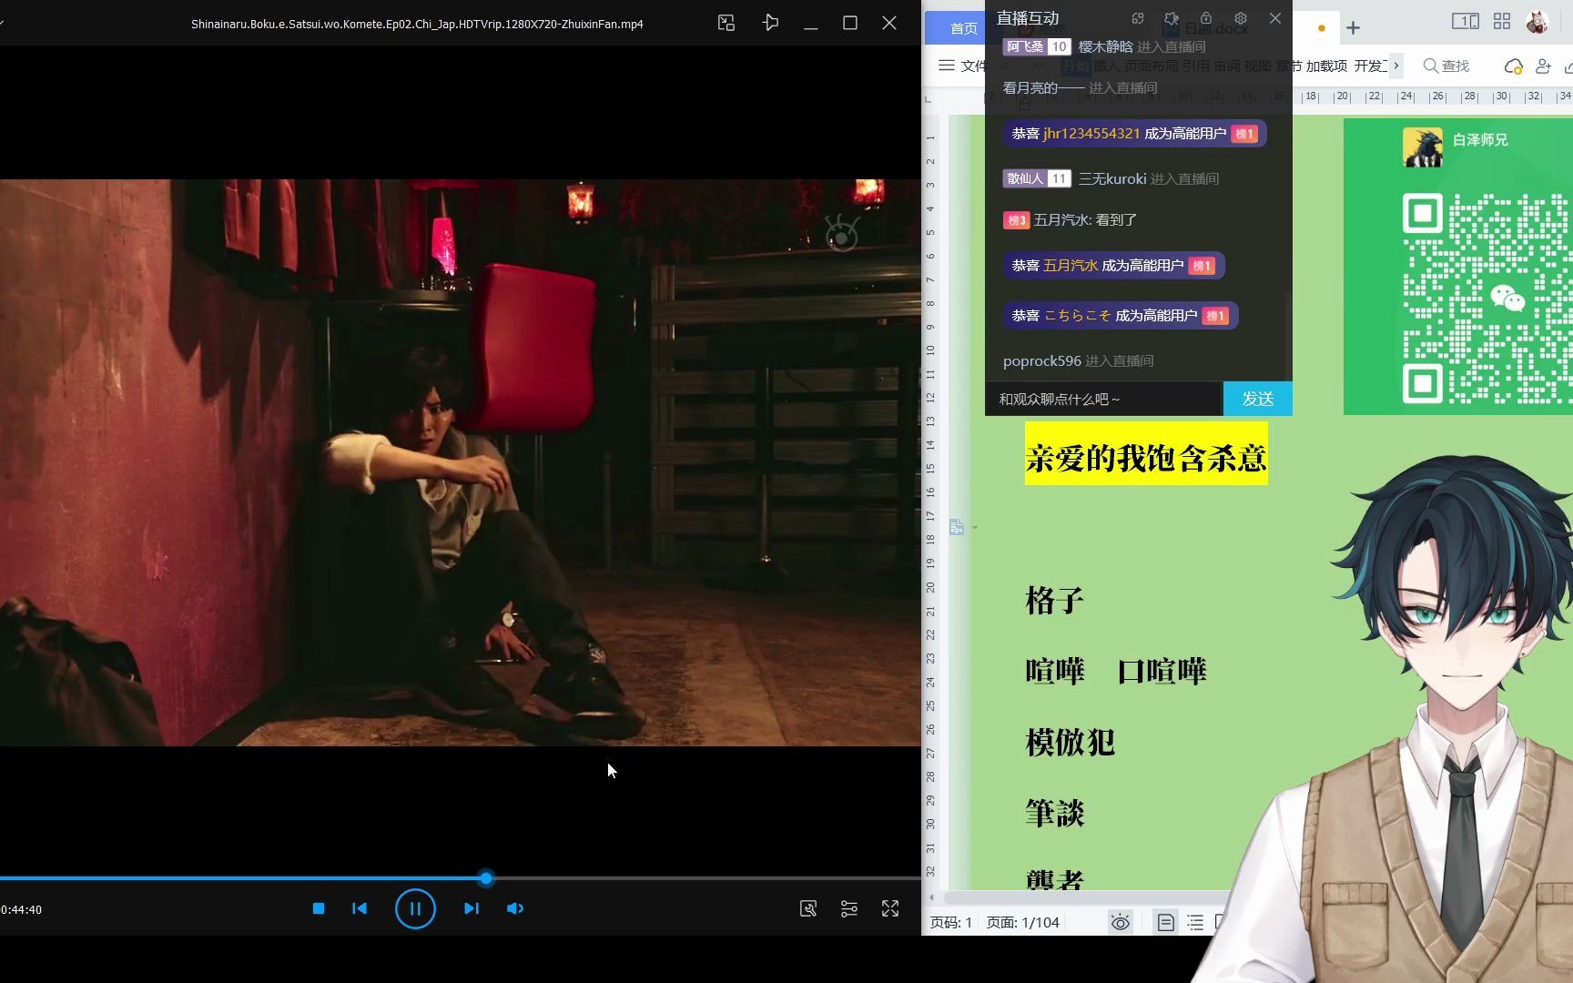Skip to next video in player
The image size is (1573, 983).
(x=471, y=908)
